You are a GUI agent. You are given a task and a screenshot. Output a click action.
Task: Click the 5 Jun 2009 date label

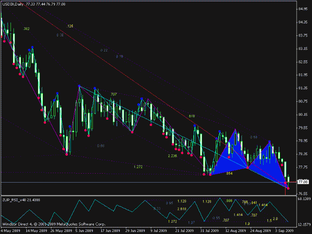(x=84, y=231)
